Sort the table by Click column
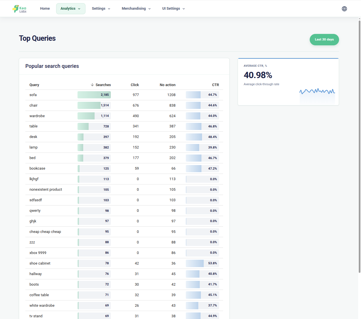This screenshot has width=361, height=319. [135, 85]
